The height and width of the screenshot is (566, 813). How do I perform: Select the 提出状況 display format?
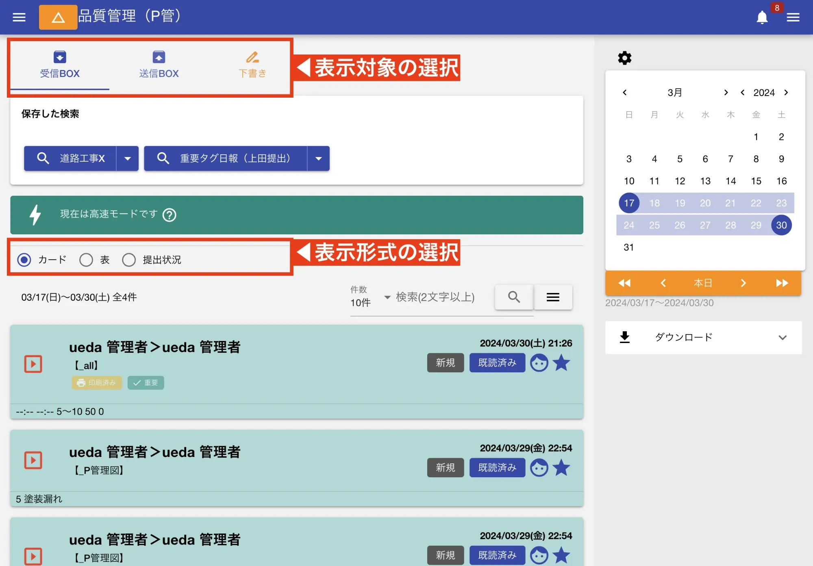(129, 260)
